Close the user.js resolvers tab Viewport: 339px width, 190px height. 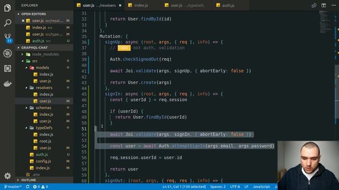click(x=120, y=5)
